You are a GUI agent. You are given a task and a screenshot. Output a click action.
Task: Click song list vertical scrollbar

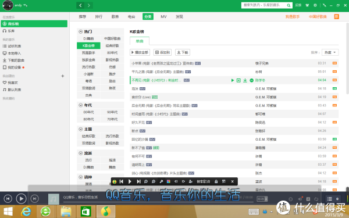[347, 59]
